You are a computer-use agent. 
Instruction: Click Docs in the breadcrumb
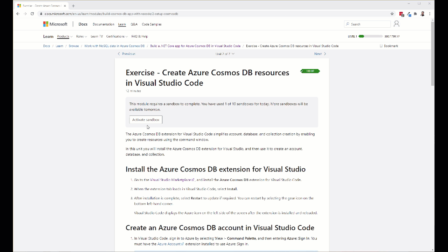(x=47, y=46)
